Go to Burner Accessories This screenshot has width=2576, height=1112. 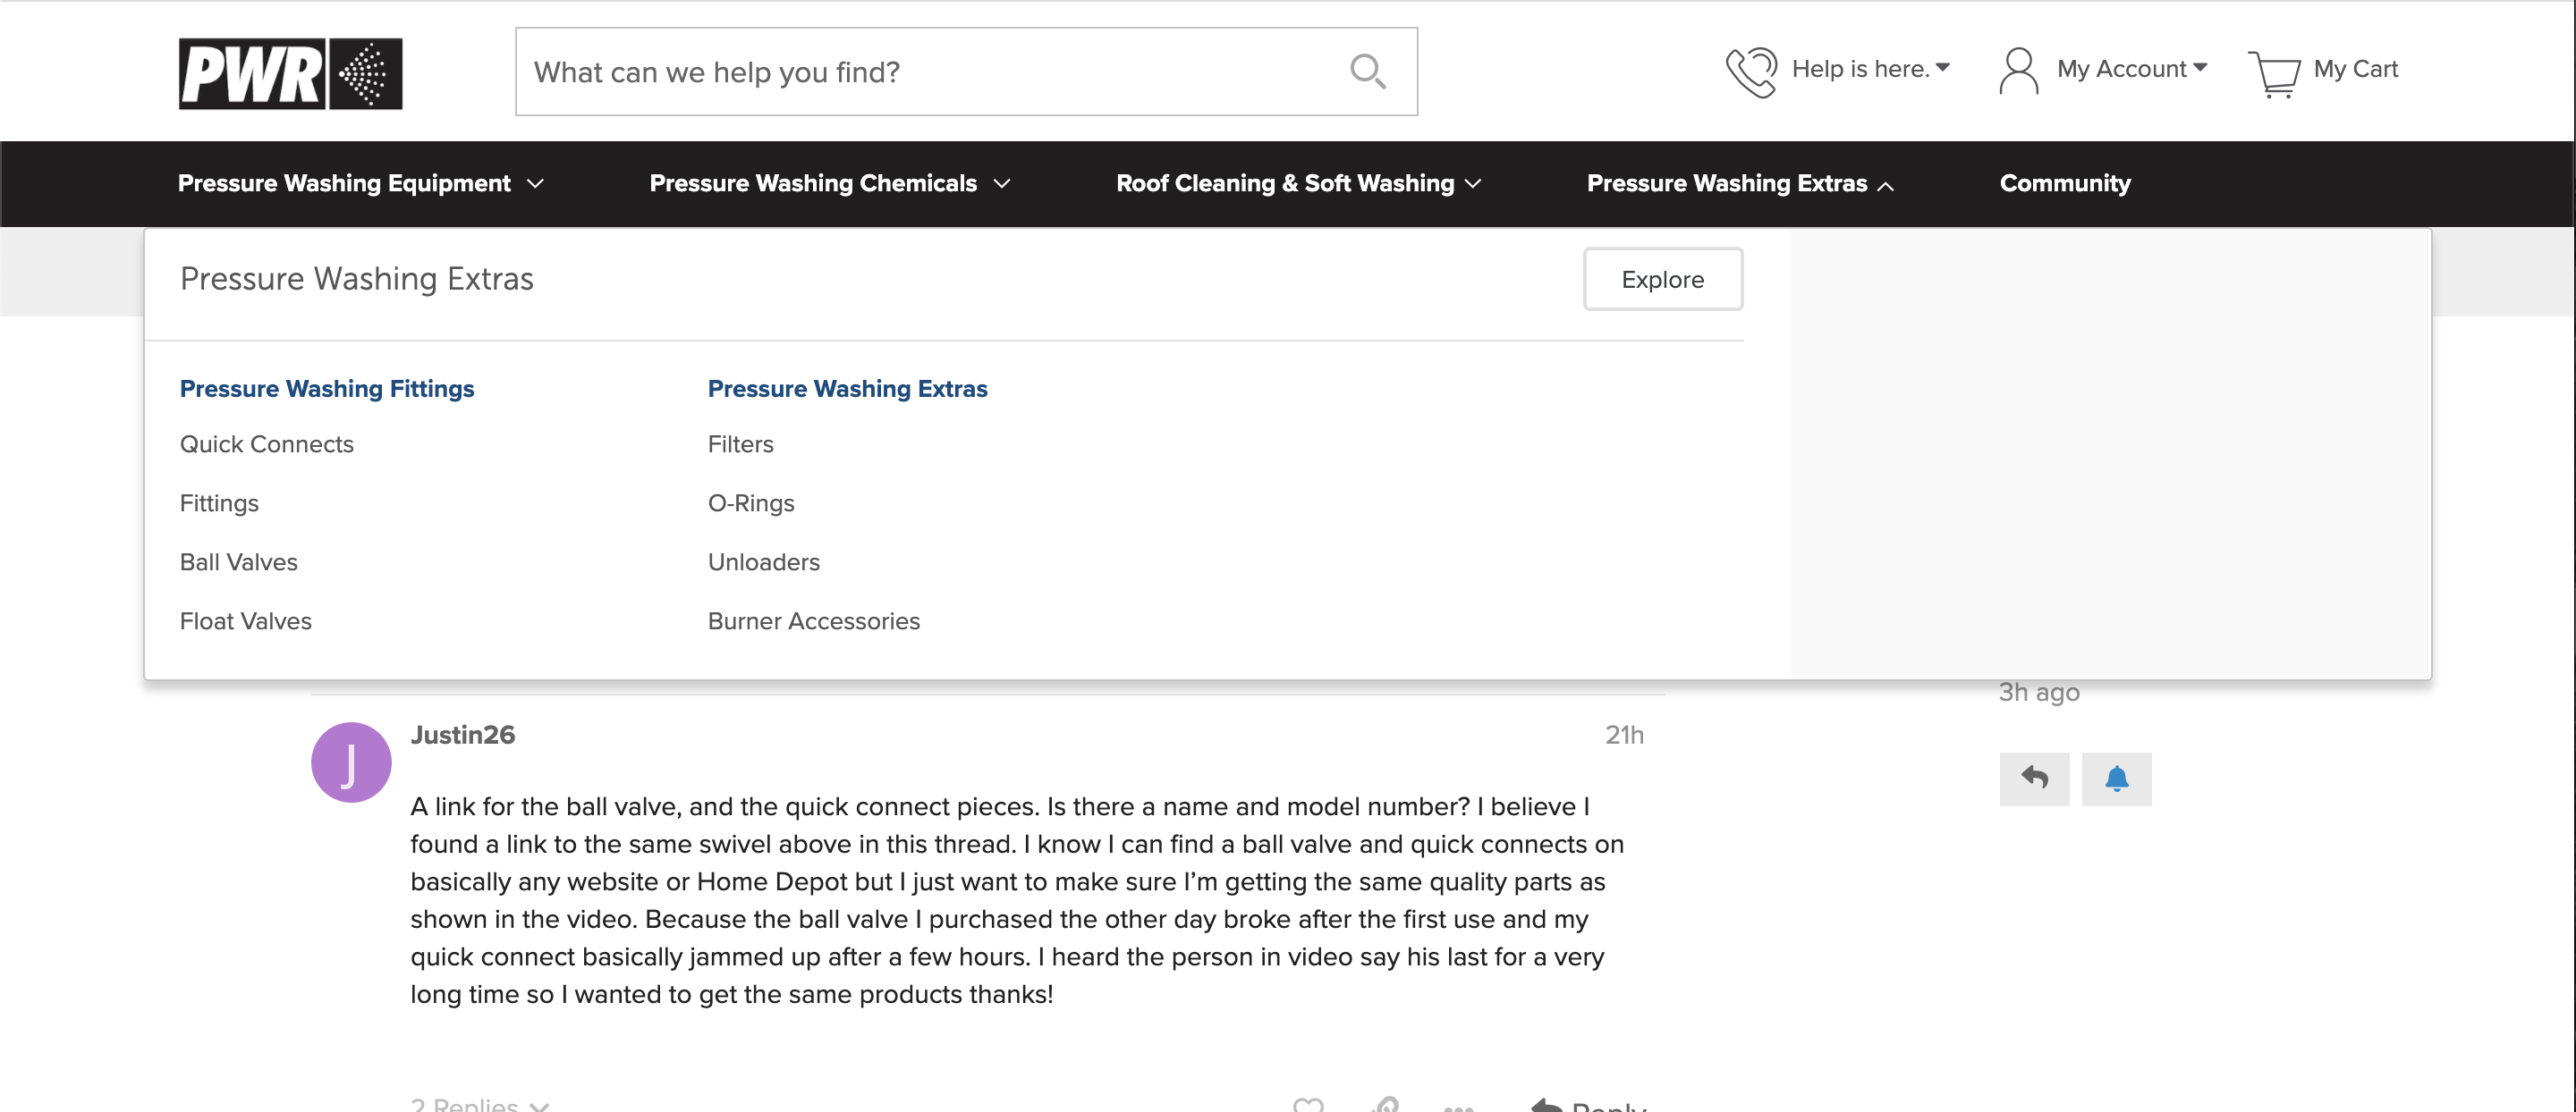coord(814,621)
